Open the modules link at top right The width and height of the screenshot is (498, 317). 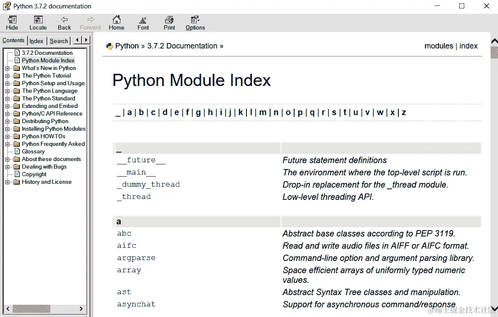point(438,46)
